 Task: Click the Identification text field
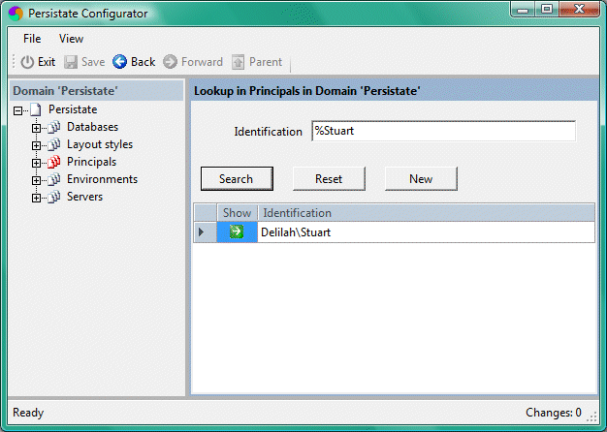(x=443, y=131)
